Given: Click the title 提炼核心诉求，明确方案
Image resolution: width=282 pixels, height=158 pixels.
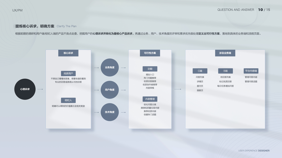Looking at the screenshot, I should (35, 26).
